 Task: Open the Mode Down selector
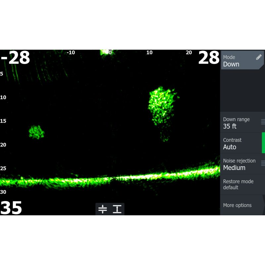(x=238, y=61)
